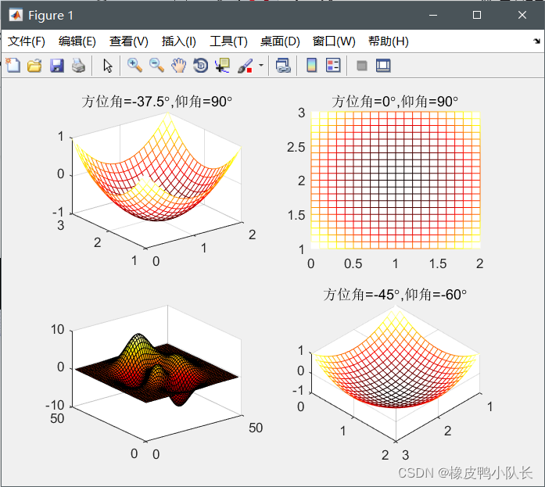Click the 10 z-axis label on peaks plot
Image resolution: width=545 pixels, height=487 pixels.
[x=58, y=329]
